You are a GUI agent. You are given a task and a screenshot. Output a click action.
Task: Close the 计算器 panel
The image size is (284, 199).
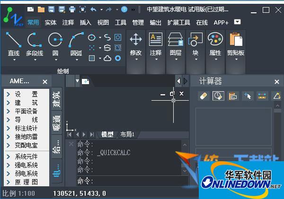coord(277,82)
